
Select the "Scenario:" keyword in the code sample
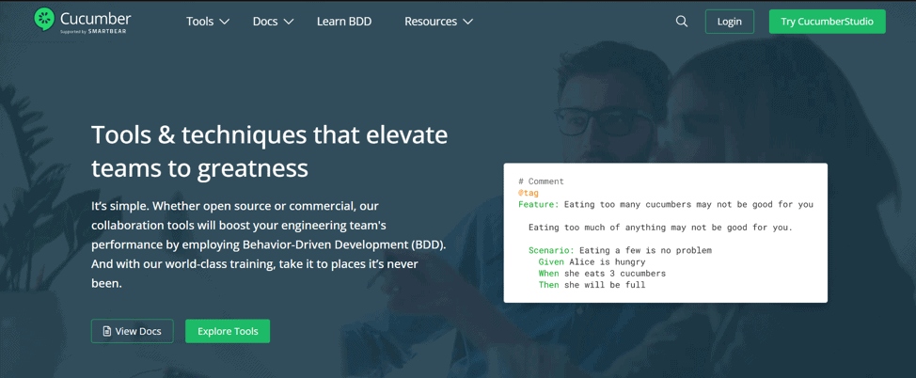click(551, 250)
